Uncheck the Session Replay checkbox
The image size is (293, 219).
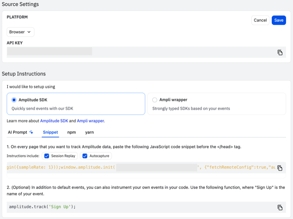[47, 156]
